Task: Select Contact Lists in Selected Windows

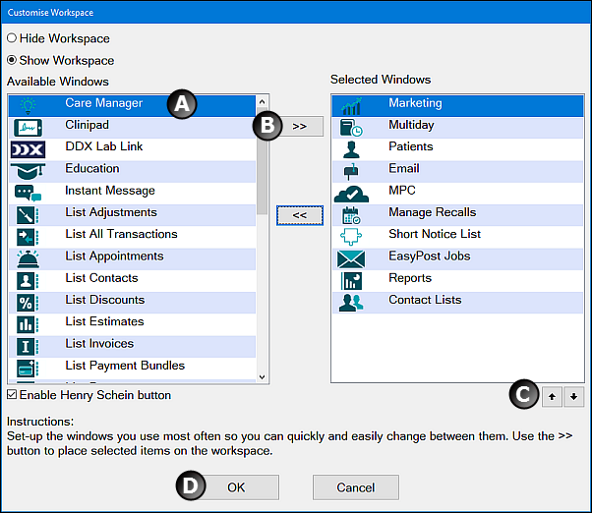Action: [457, 303]
